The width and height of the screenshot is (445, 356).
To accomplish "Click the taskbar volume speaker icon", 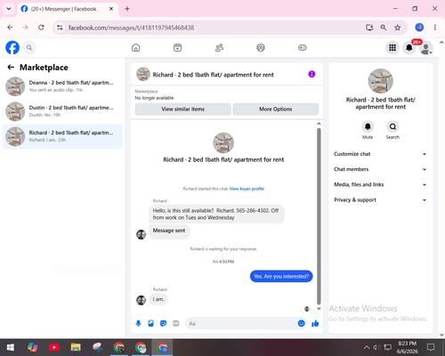I will 376,347.
